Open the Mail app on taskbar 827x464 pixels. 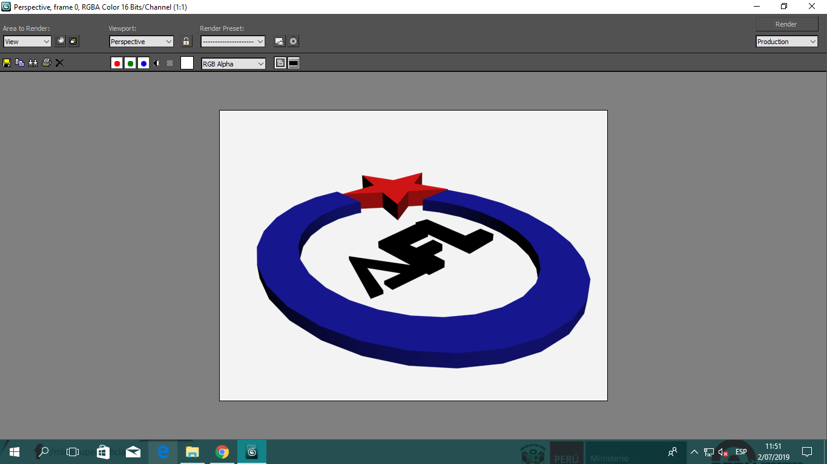click(x=133, y=452)
